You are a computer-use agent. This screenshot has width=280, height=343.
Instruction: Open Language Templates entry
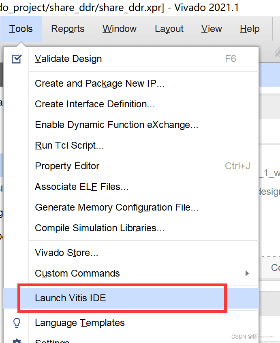tap(131, 323)
